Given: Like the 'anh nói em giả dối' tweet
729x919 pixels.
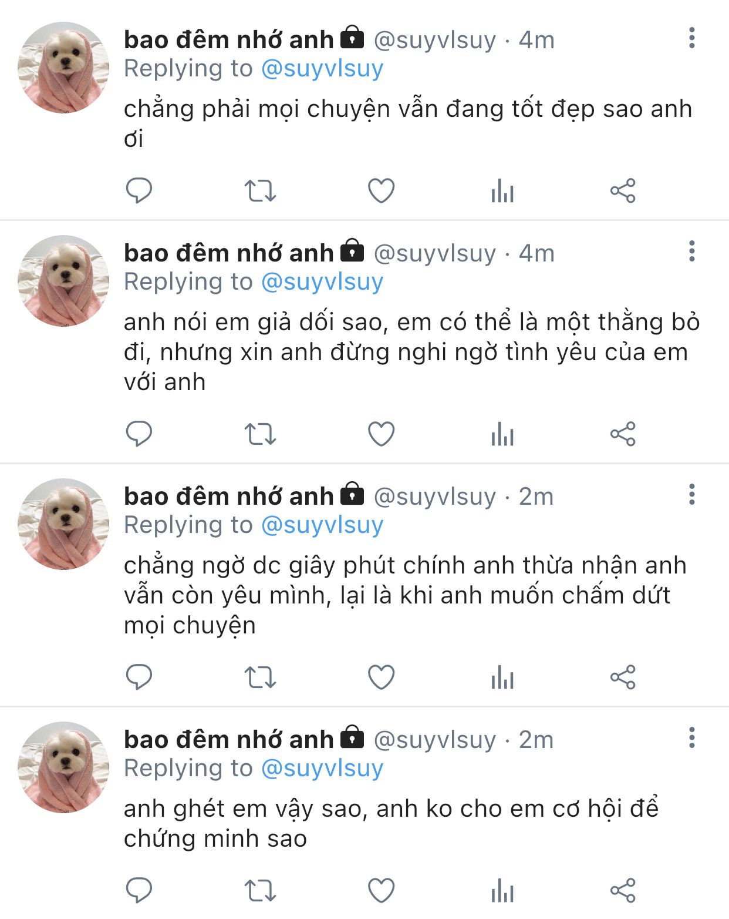Looking at the screenshot, I should pos(381,434).
